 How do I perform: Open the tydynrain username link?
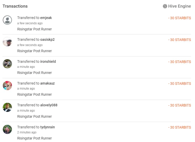coord(48,127)
